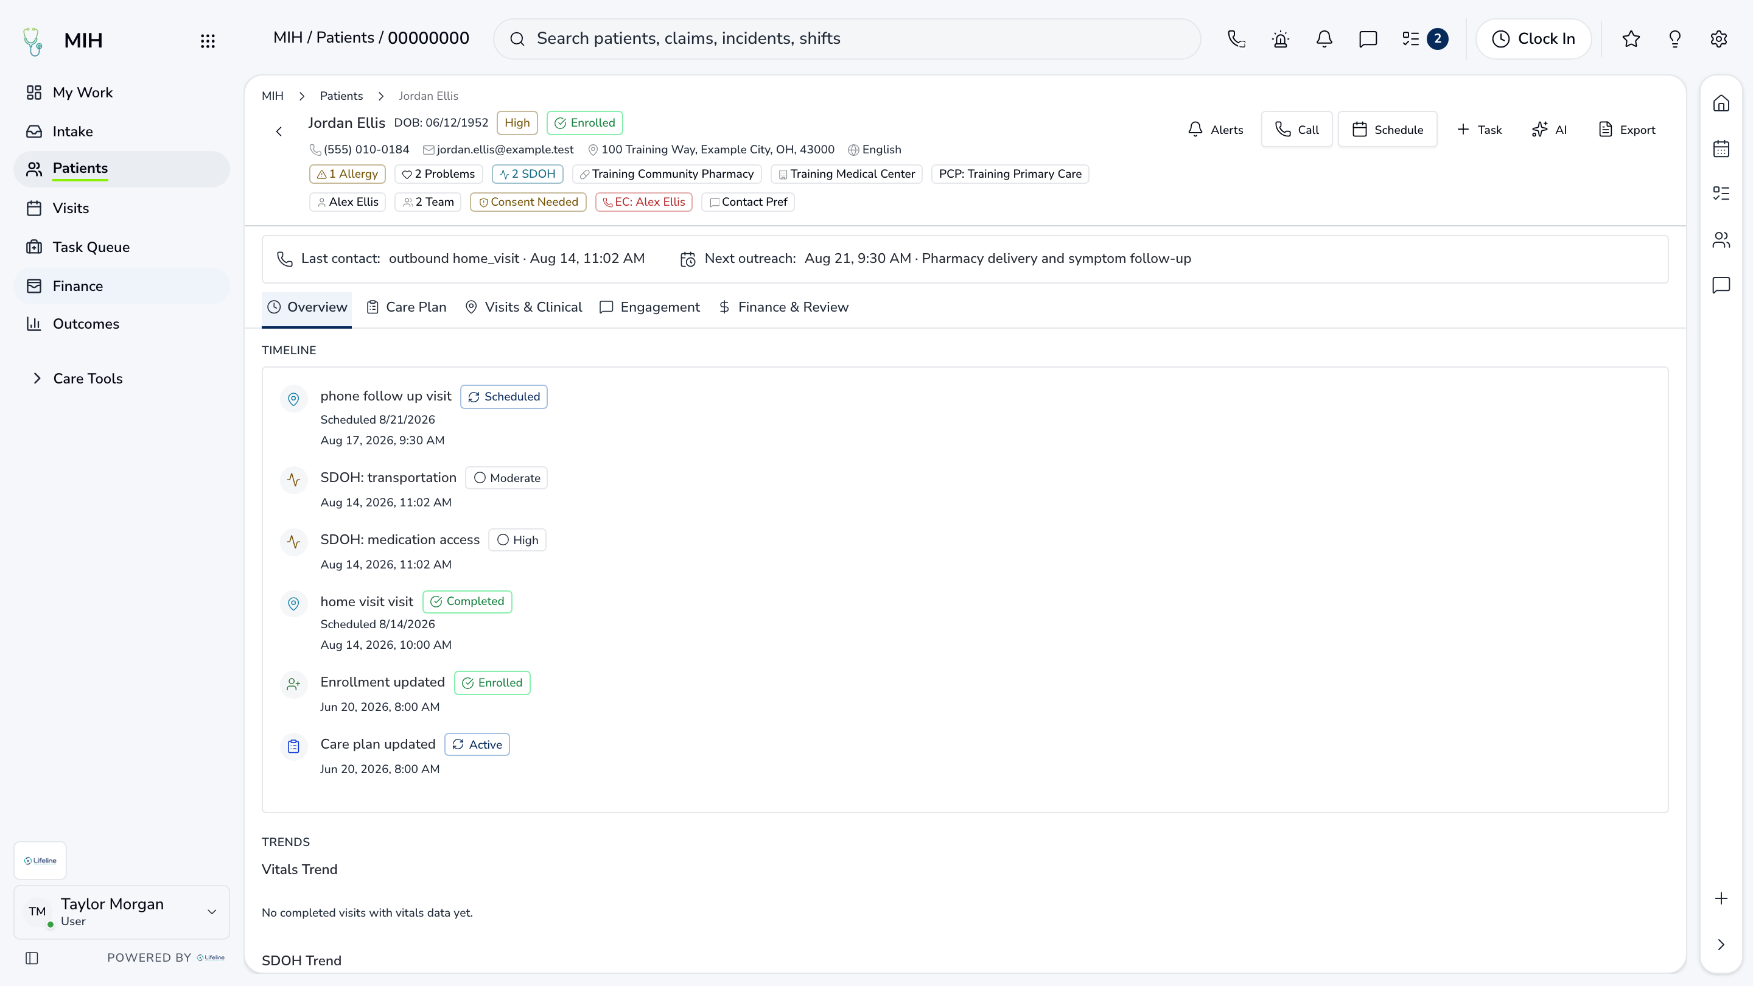Viewport: 1753px width, 986px height.
Task: Open the app launcher grid icon
Action: coord(208,41)
